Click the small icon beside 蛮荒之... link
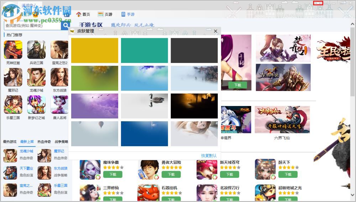 coord(10,190)
